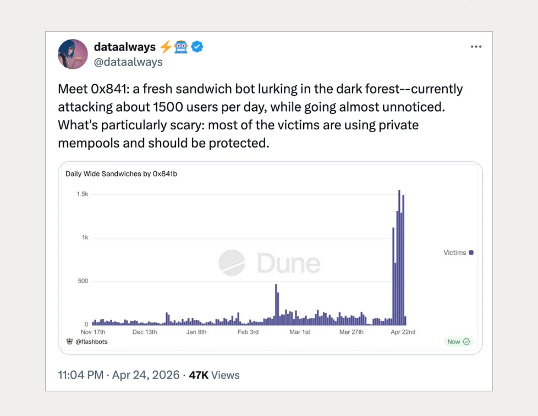This screenshot has width=538, height=416.
Task: Click the 47K Views counter
Action: 214,375
